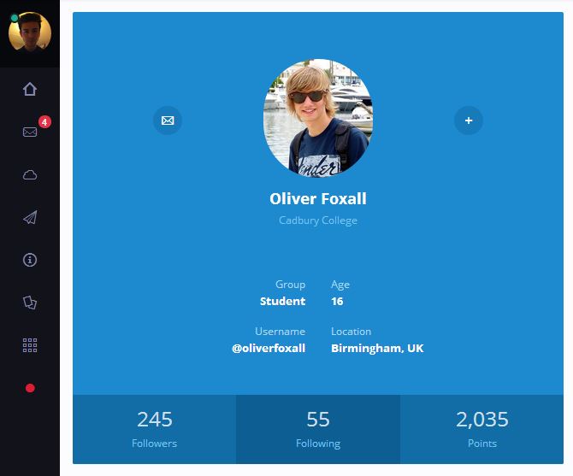Image resolution: width=573 pixels, height=476 pixels.
Task: Click Oliver Foxall's profile picture
Action: [x=318, y=118]
